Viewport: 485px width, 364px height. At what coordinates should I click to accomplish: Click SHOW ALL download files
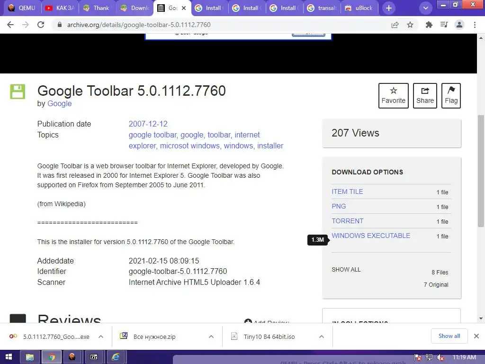click(x=346, y=270)
